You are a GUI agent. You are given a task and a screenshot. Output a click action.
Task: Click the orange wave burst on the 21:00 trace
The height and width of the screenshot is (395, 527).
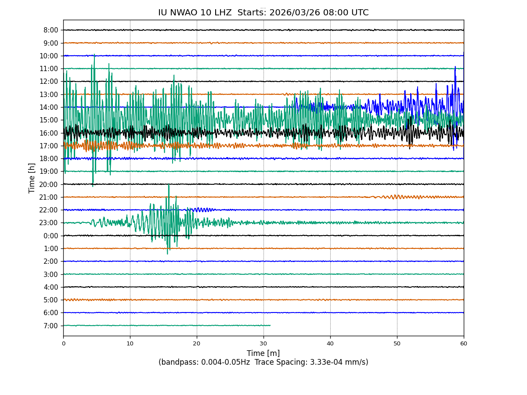397,197
